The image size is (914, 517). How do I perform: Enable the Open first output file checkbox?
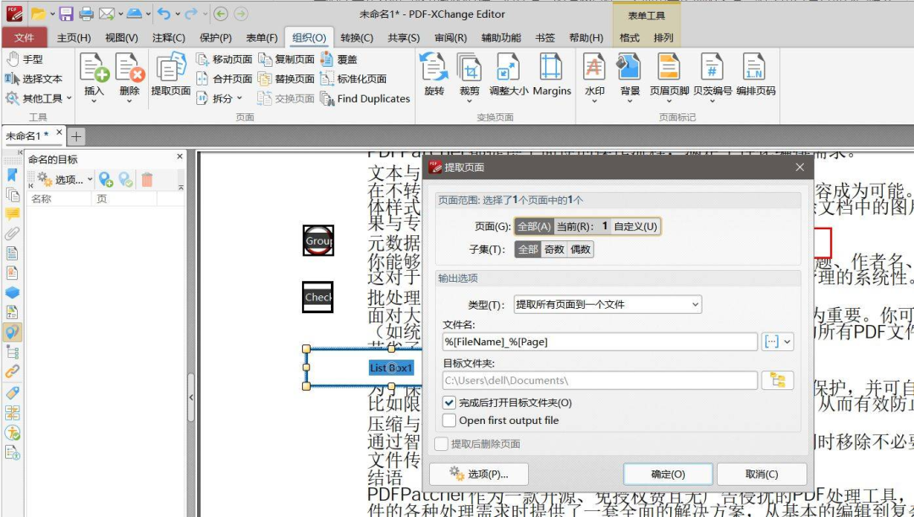coord(448,420)
